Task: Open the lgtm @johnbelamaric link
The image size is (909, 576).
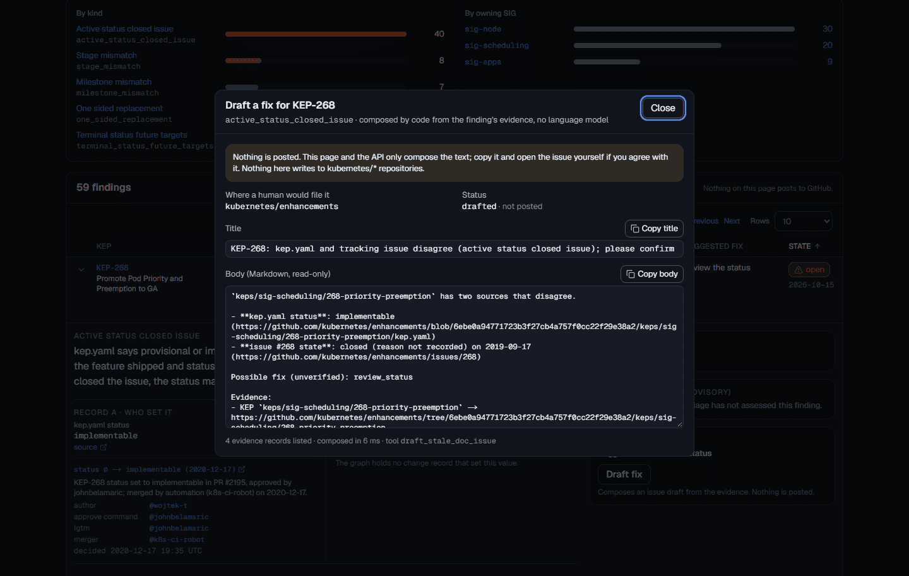Action: pyautogui.click(x=179, y=528)
